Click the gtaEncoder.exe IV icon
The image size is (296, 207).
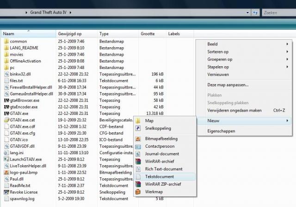(6, 107)
